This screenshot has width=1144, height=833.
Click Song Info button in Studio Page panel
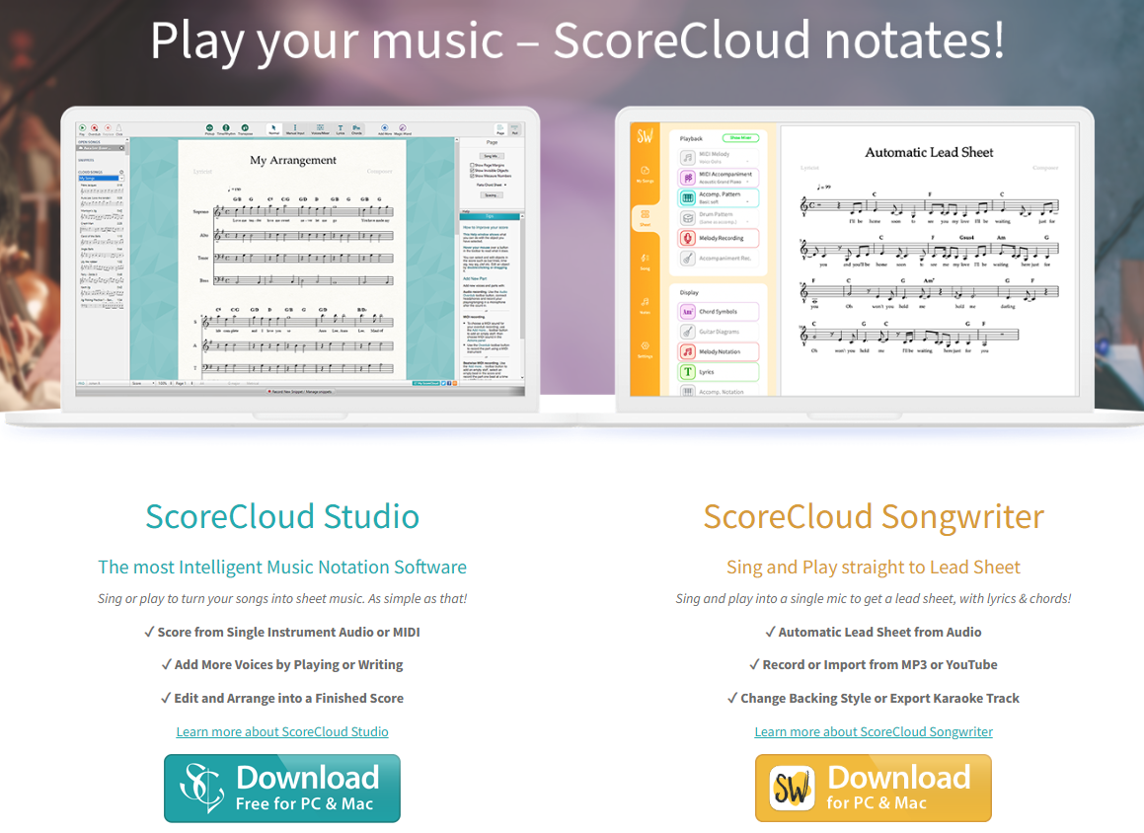[492, 156]
